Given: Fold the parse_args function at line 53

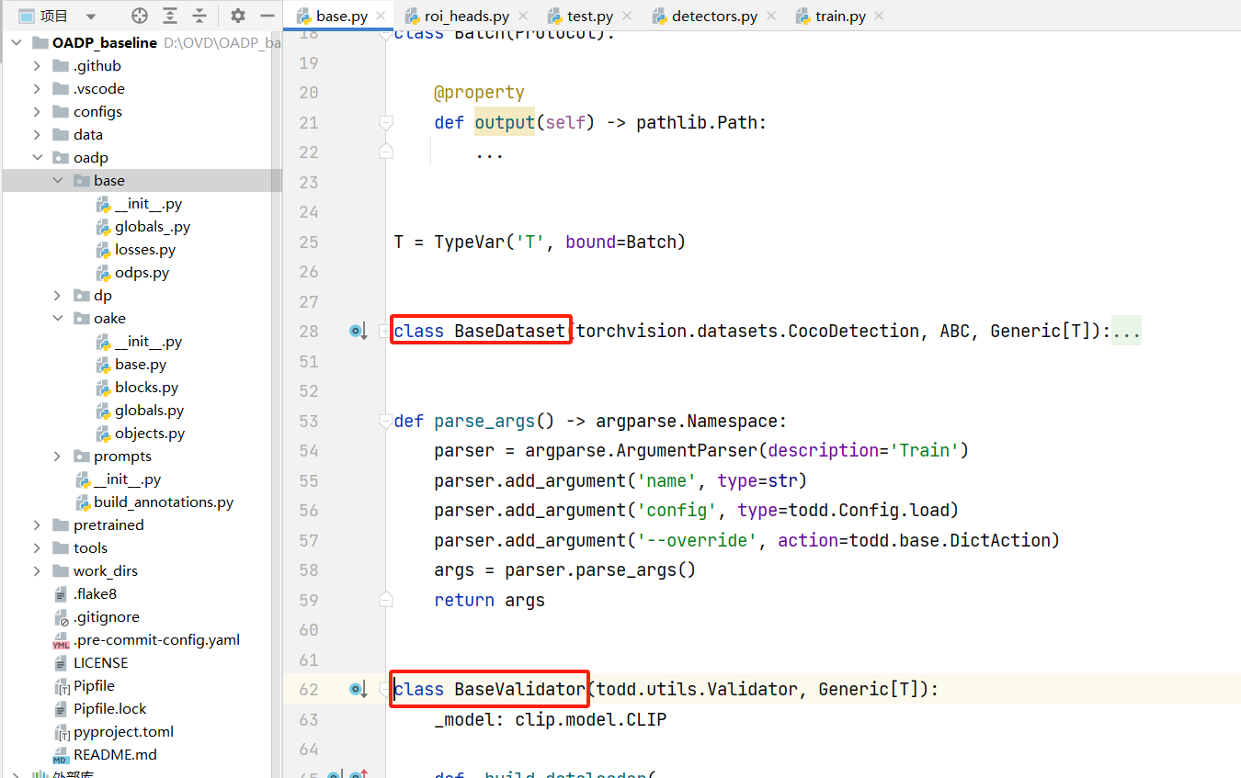Looking at the screenshot, I should click(386, 421).
